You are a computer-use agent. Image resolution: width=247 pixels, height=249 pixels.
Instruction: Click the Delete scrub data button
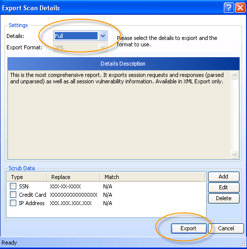click(x=224, y=198)
